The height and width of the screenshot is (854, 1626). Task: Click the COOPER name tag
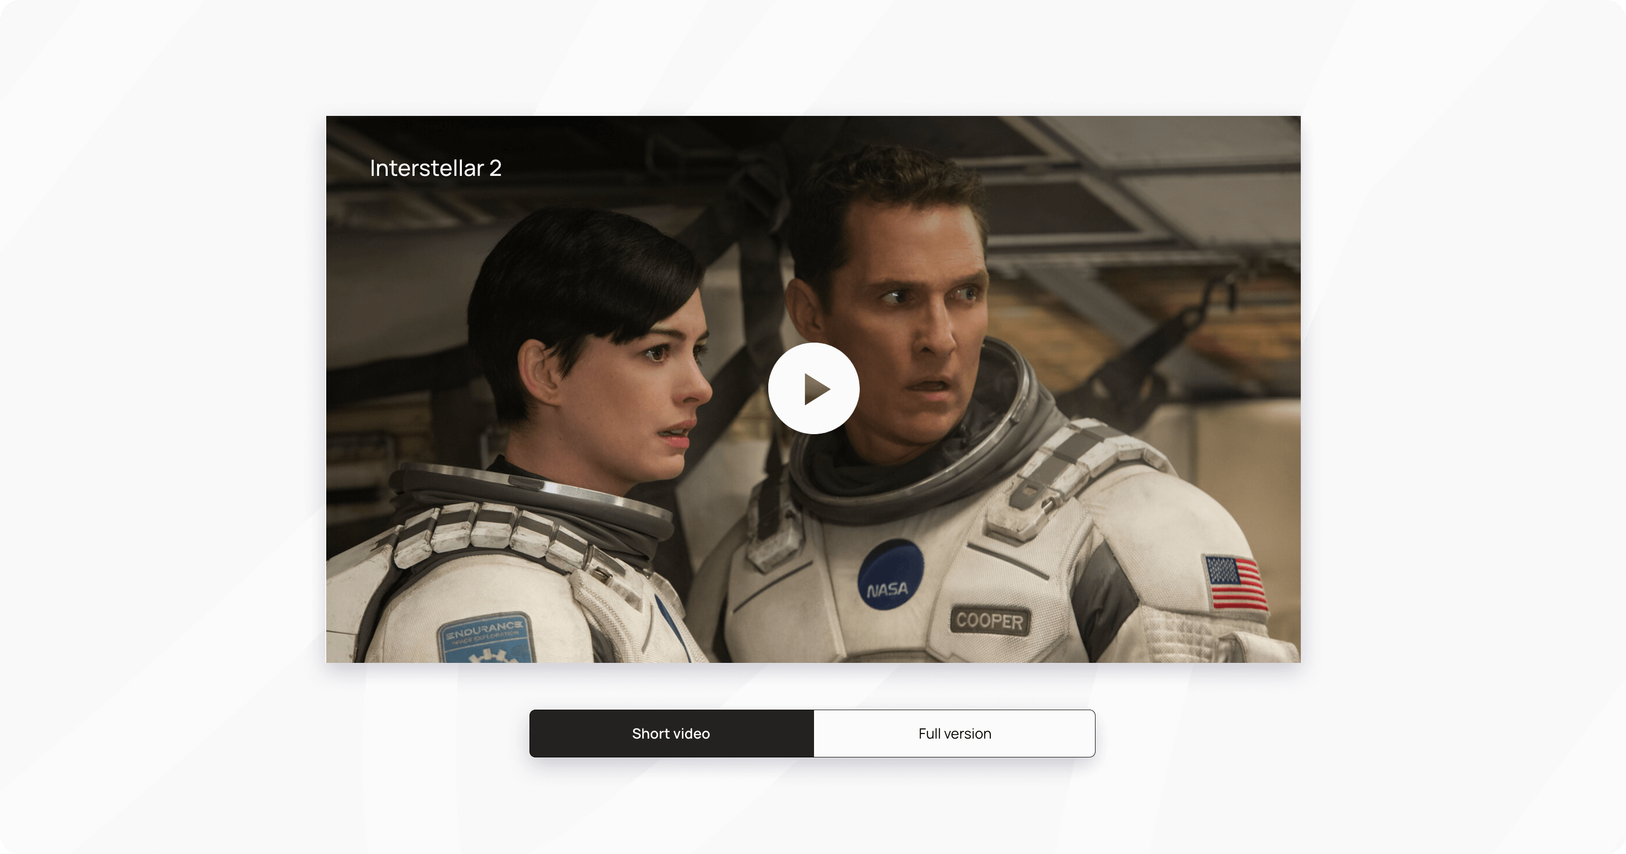989,621
